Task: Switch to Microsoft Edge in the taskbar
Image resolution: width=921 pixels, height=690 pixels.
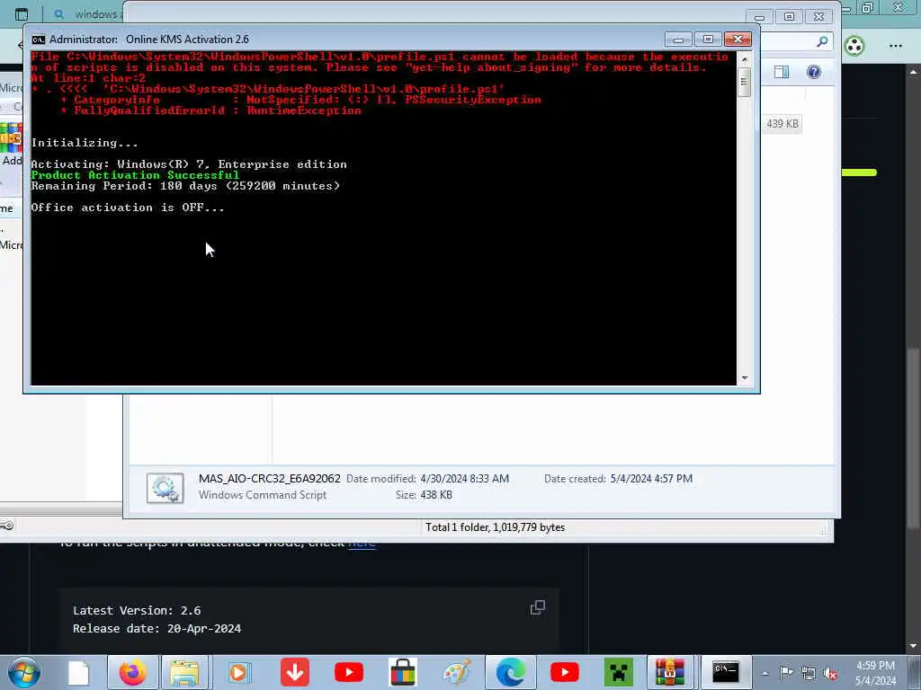Action: 511,672
